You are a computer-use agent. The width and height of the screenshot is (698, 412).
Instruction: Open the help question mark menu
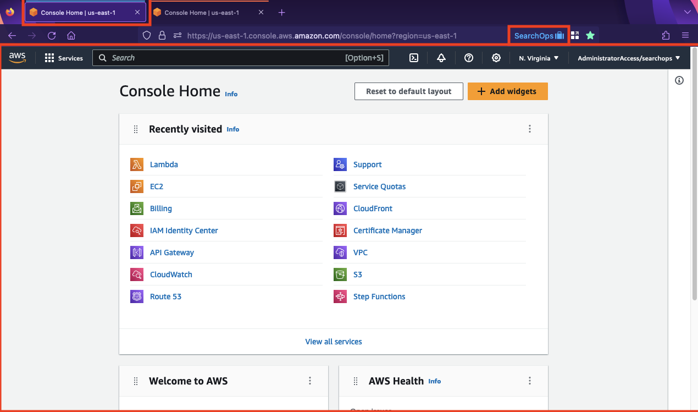coord(469,58)
